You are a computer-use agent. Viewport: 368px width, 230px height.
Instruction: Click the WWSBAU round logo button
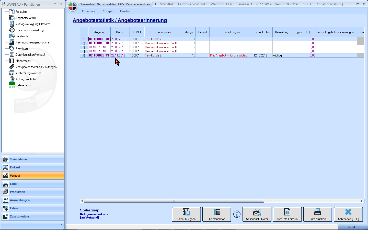pyautogui.click(x=73, y=7)
